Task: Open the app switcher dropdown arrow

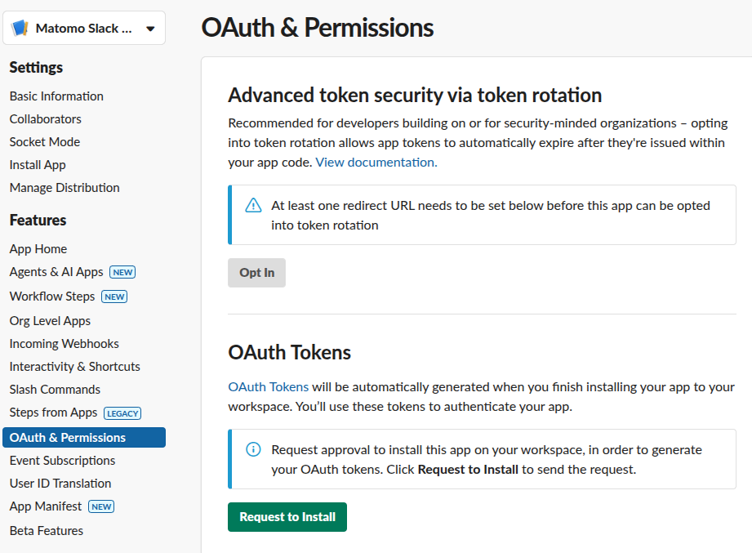Action: [x=150, y=29]
